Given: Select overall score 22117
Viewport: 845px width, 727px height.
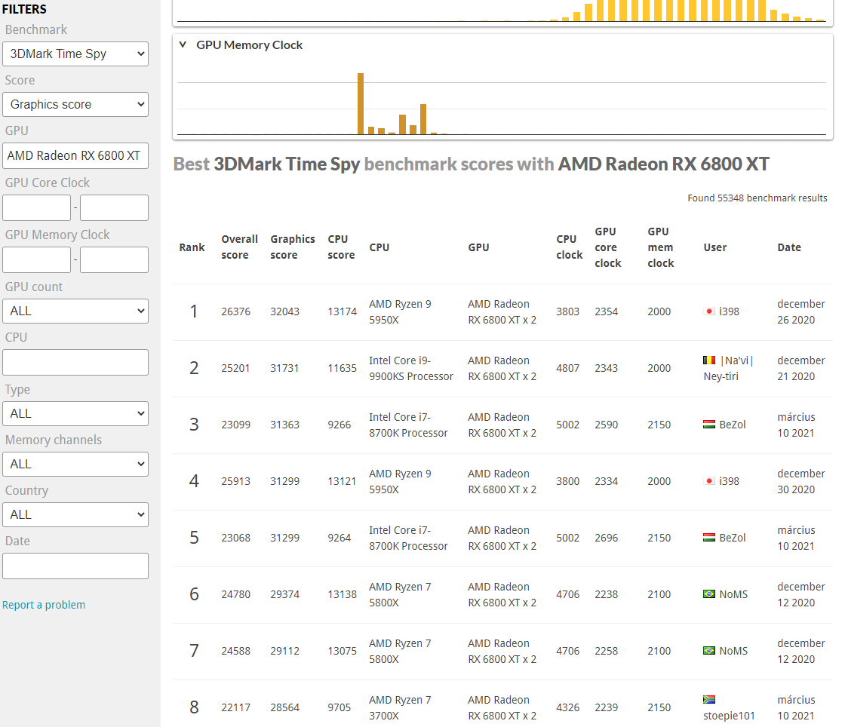Looking at the screenshot, I should tap(236, 707).
